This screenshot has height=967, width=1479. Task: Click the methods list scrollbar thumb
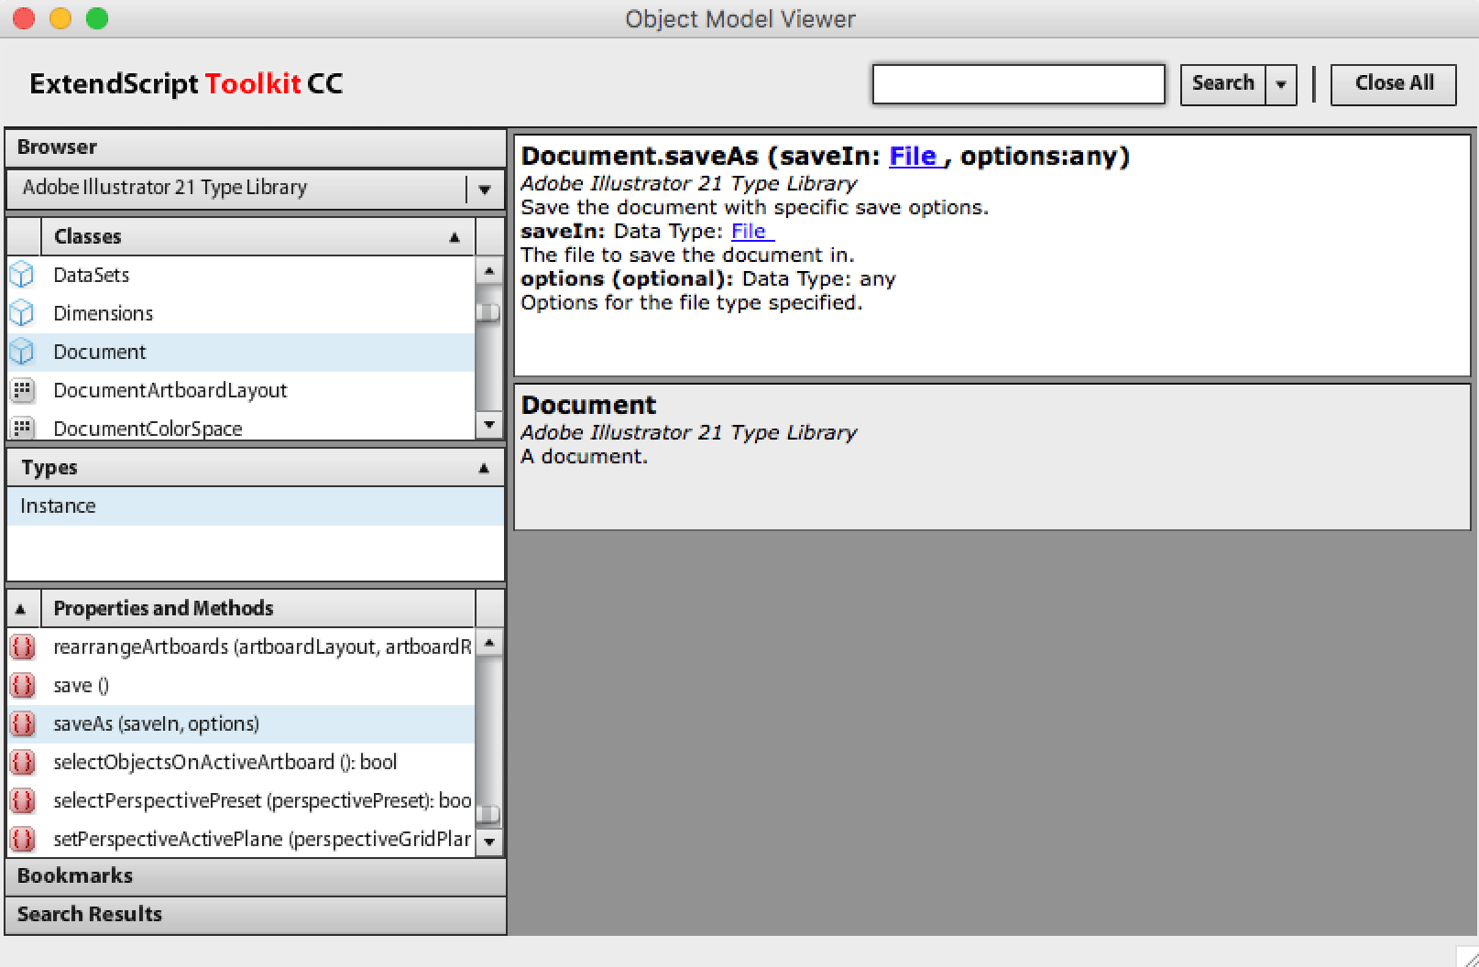[489, 813]
